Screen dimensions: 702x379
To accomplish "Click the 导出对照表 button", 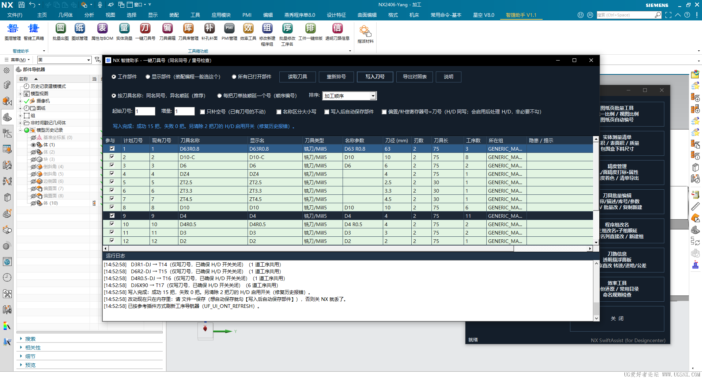I will (415, 77).
